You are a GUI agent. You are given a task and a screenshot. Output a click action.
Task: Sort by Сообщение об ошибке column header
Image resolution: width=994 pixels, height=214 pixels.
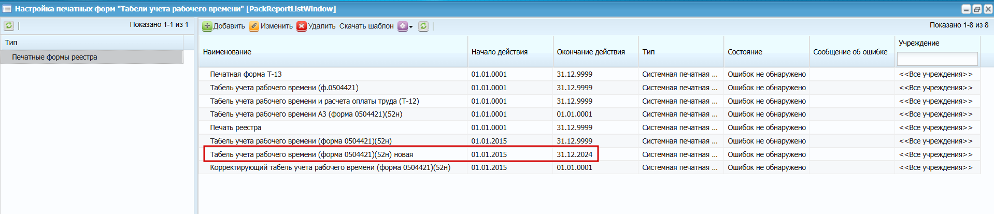pos(851,52)
